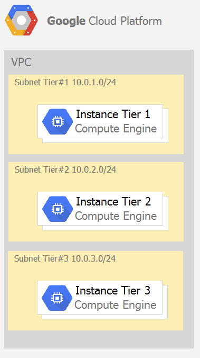
Task: Select the Instance Tier 3 card title
Action: tap(113, 290)
